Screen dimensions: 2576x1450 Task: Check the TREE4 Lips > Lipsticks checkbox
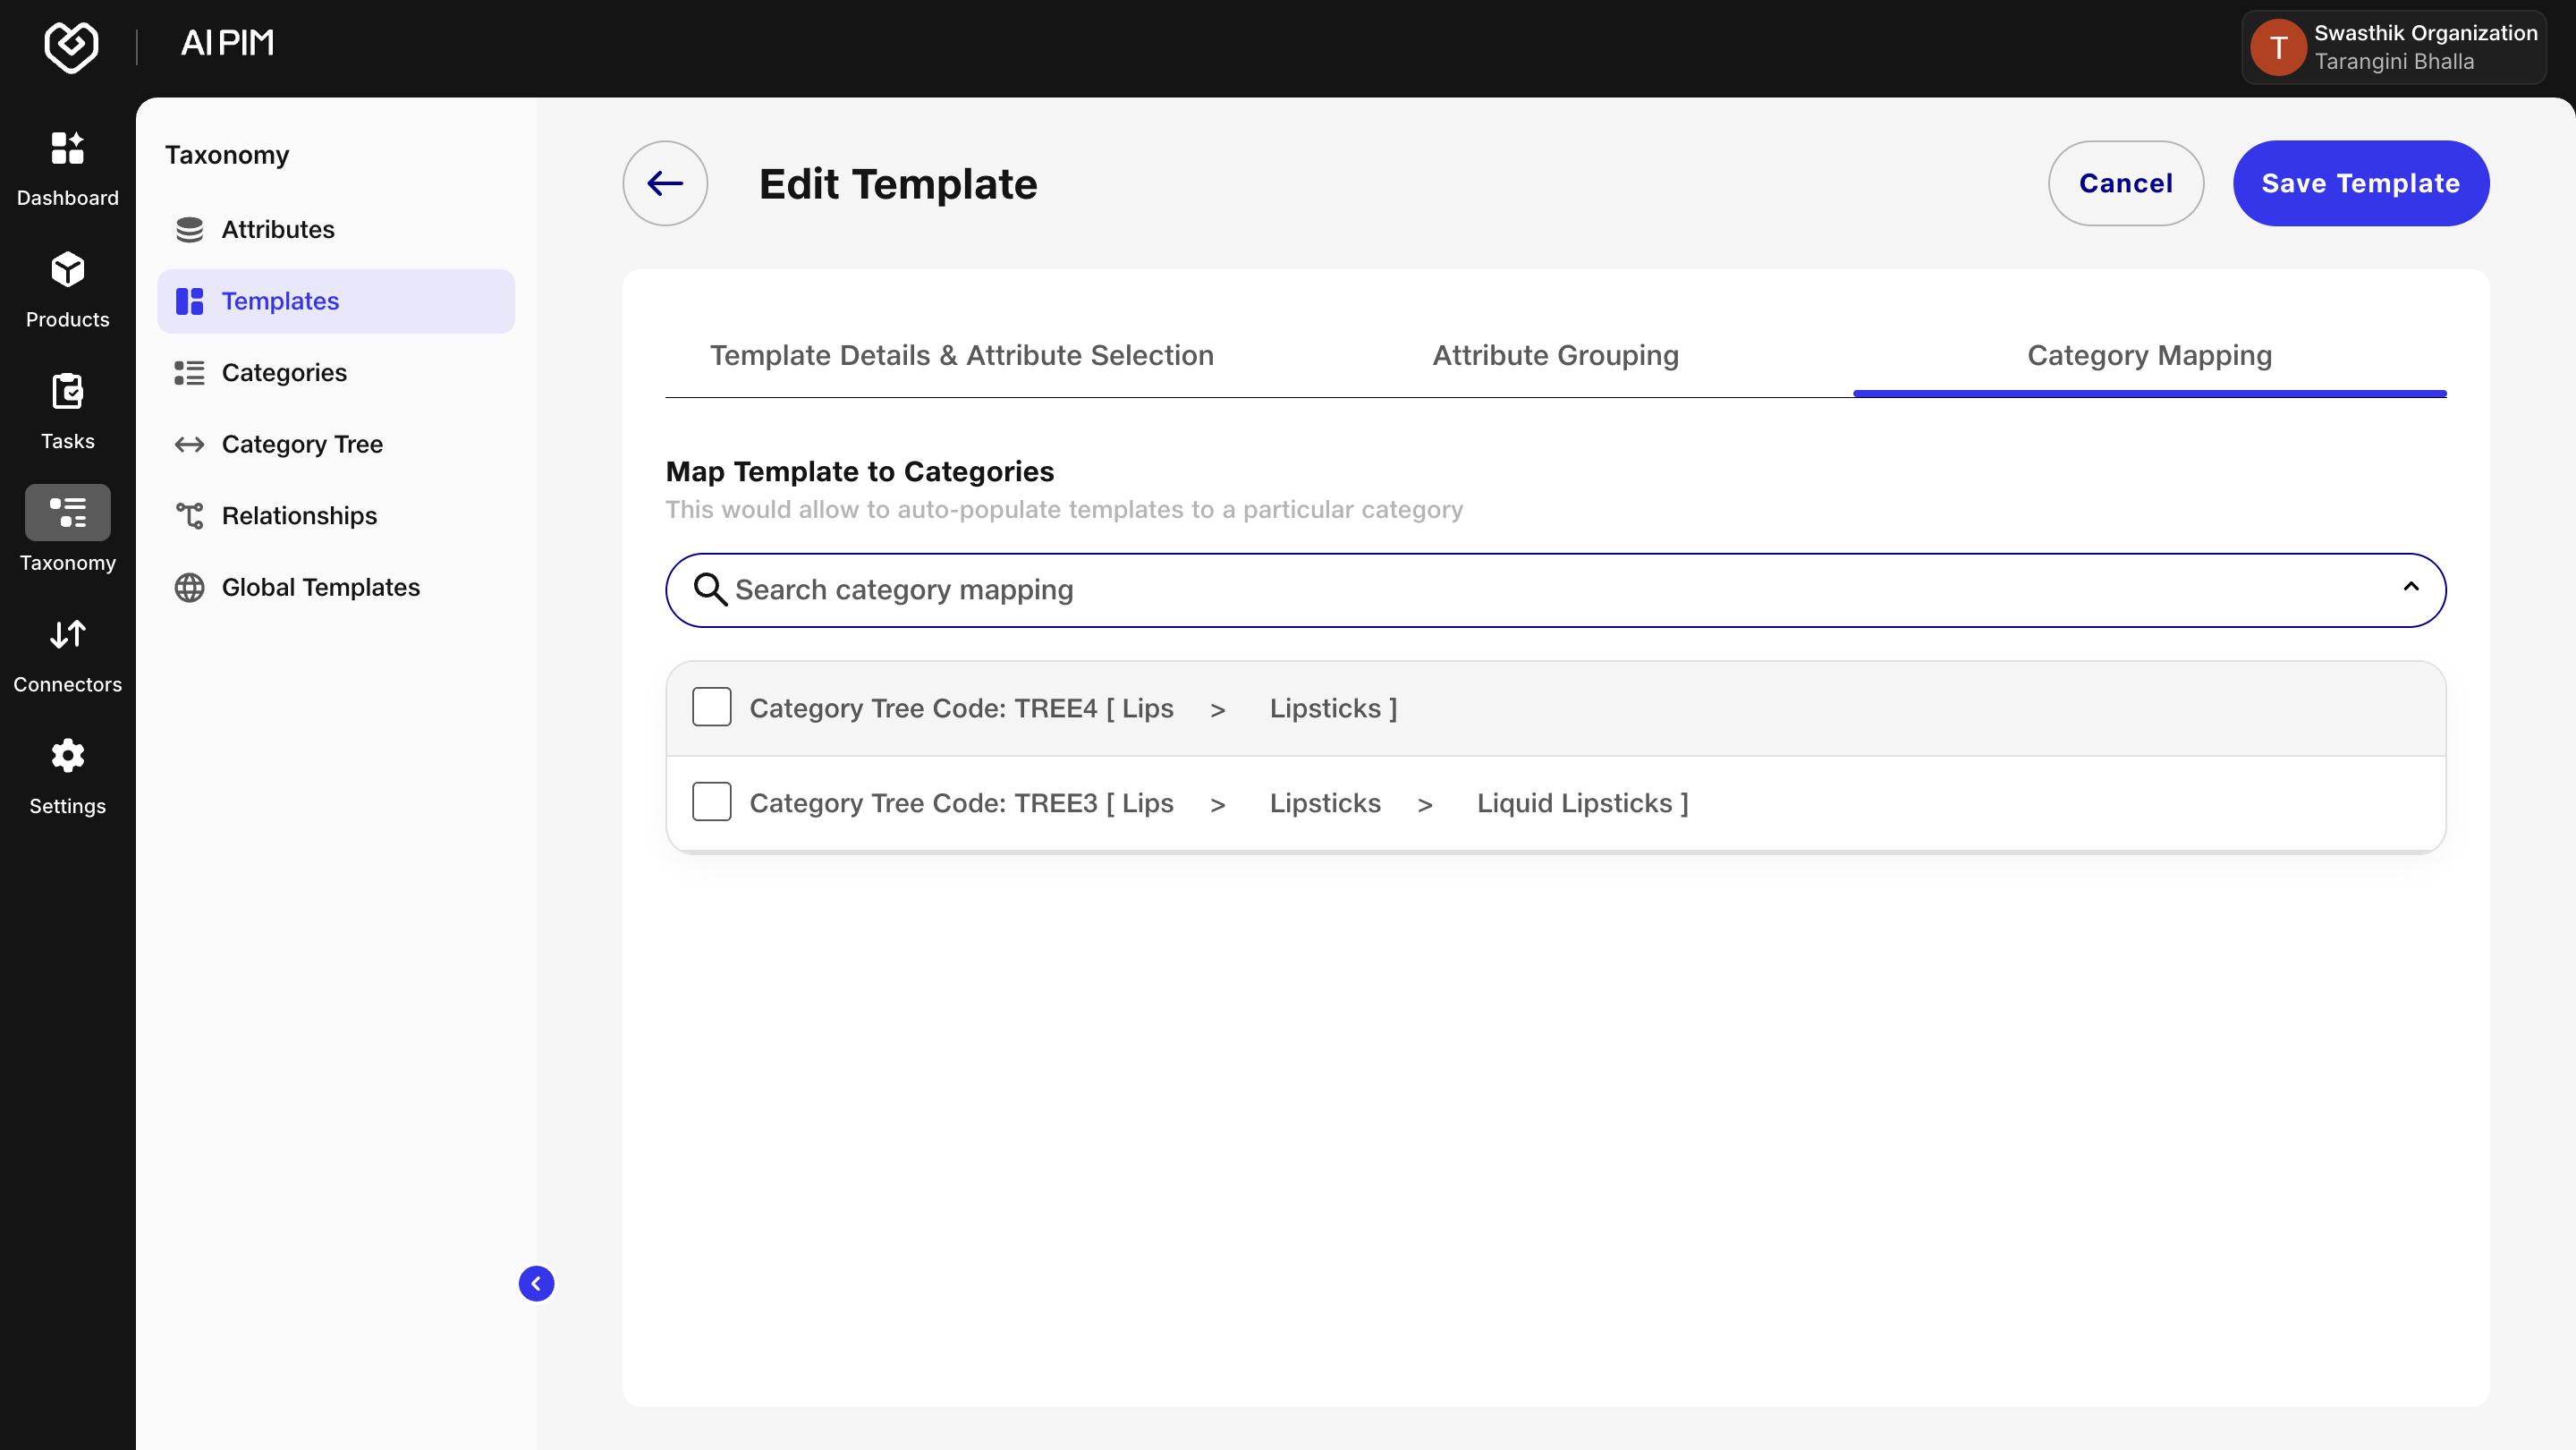[x=711, y=707]
